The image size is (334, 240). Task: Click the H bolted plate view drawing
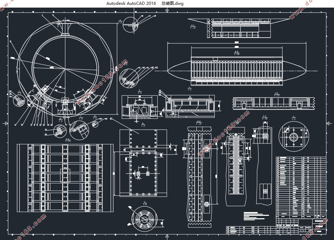(x=143, y=163)
